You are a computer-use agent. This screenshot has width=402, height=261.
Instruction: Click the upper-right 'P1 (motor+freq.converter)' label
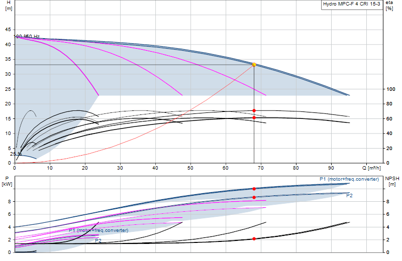click(x=349, y=179)
